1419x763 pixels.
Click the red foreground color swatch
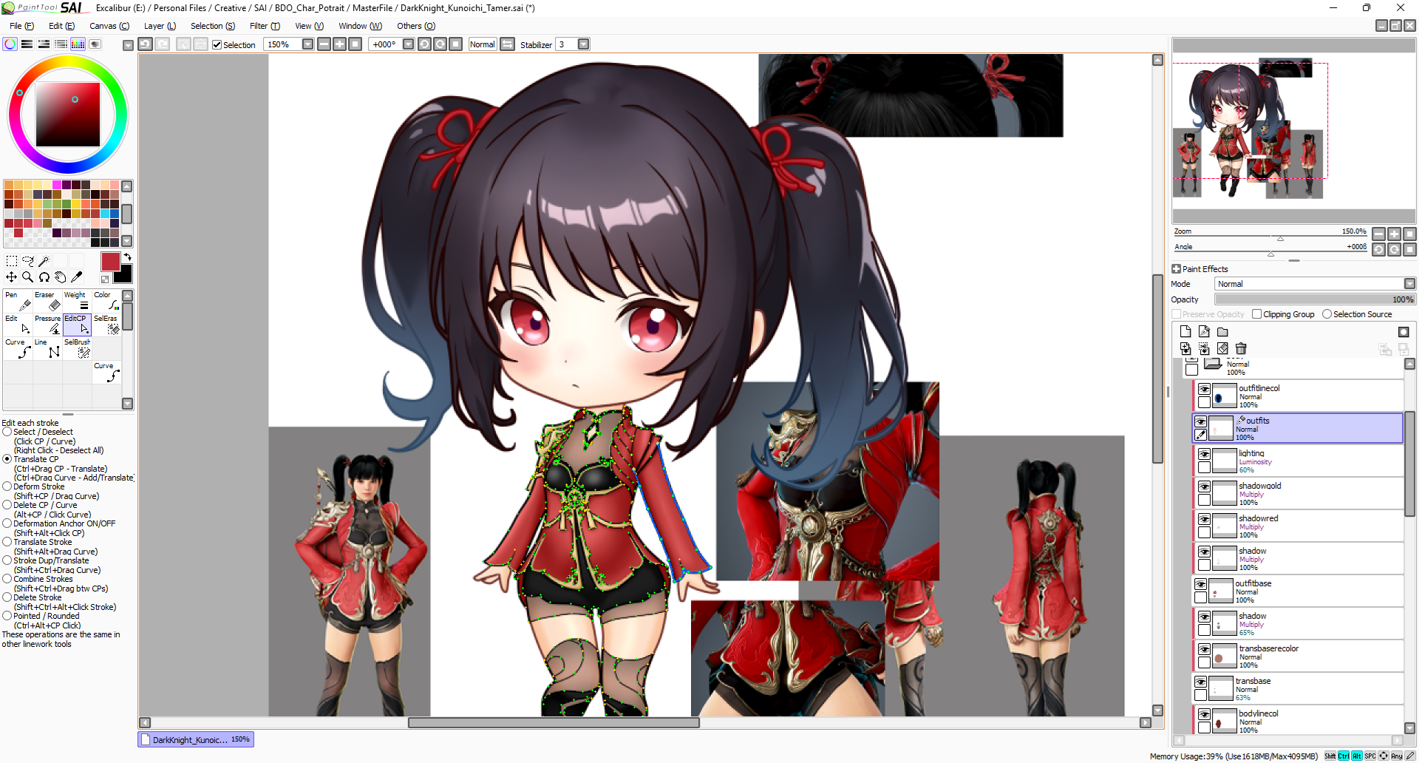110,262
